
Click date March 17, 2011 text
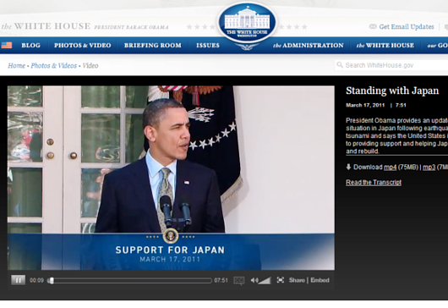365,105
